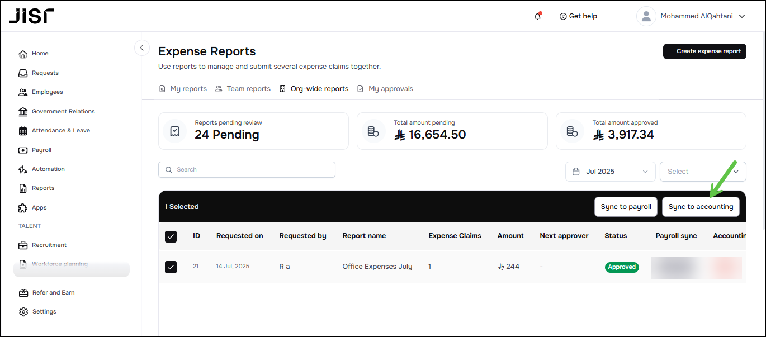Image resolution: width=766 pixels, height=337 pixels.
Task: Click the Search input field
Action: coord(247,170)
